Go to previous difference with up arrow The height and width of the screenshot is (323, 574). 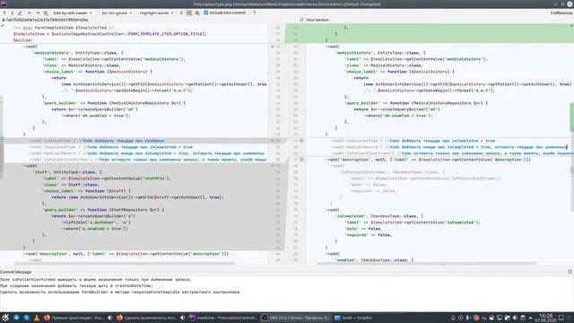[x=4, y=13]
